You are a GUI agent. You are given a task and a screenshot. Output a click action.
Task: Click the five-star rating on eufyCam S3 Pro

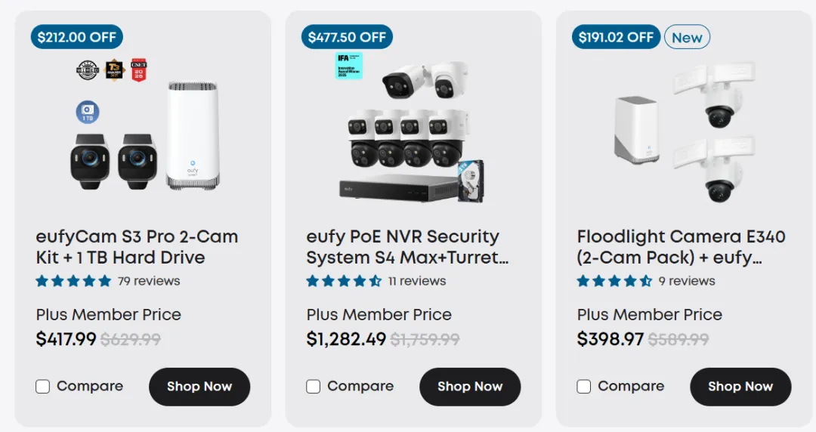tap(73, 281)
